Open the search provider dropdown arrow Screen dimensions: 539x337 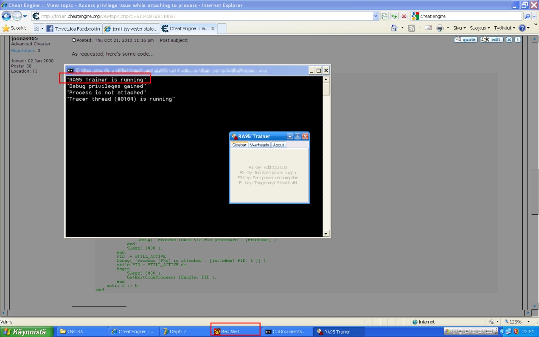pos(534,16)
